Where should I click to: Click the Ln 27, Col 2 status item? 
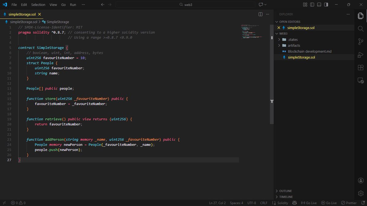point(217,203)
